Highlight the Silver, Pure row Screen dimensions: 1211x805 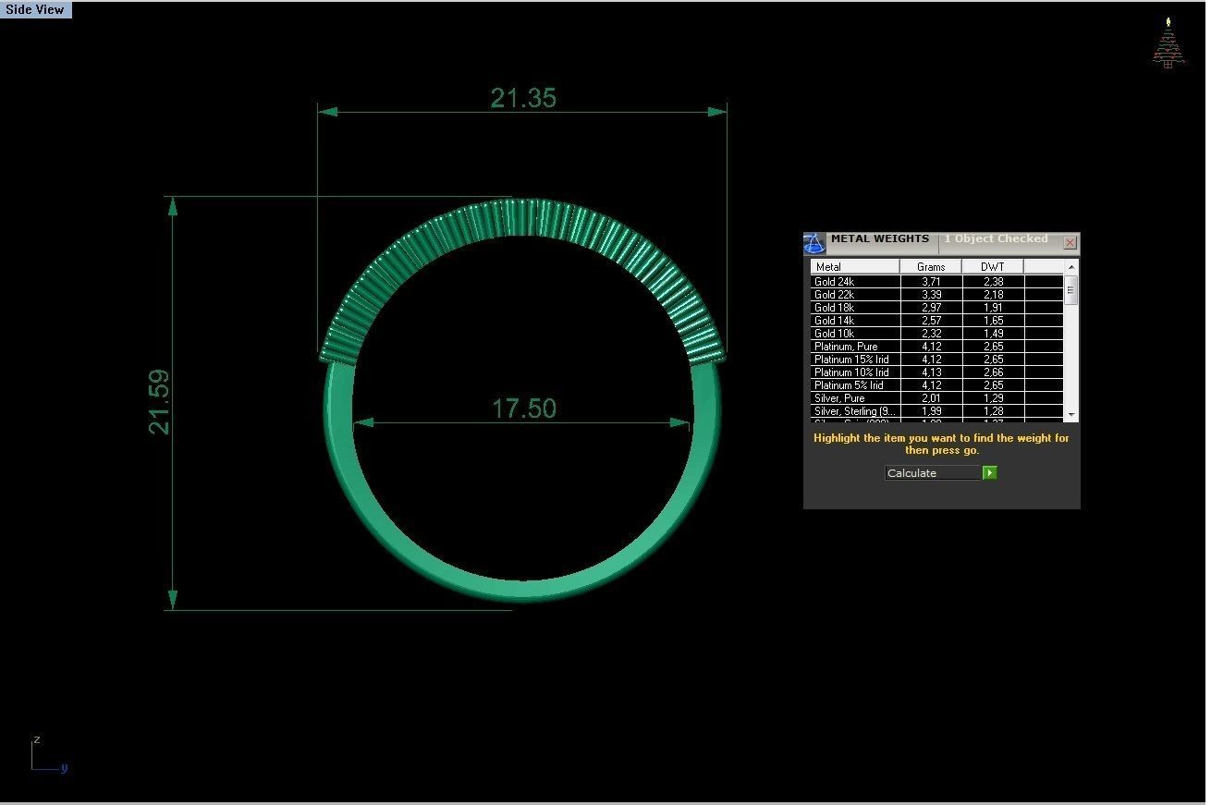[937, 398]
